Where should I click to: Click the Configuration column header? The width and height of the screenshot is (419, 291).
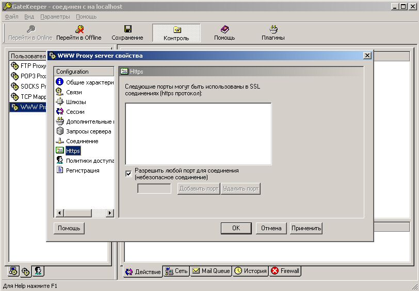pyautogui.click(x=84, y=72)
